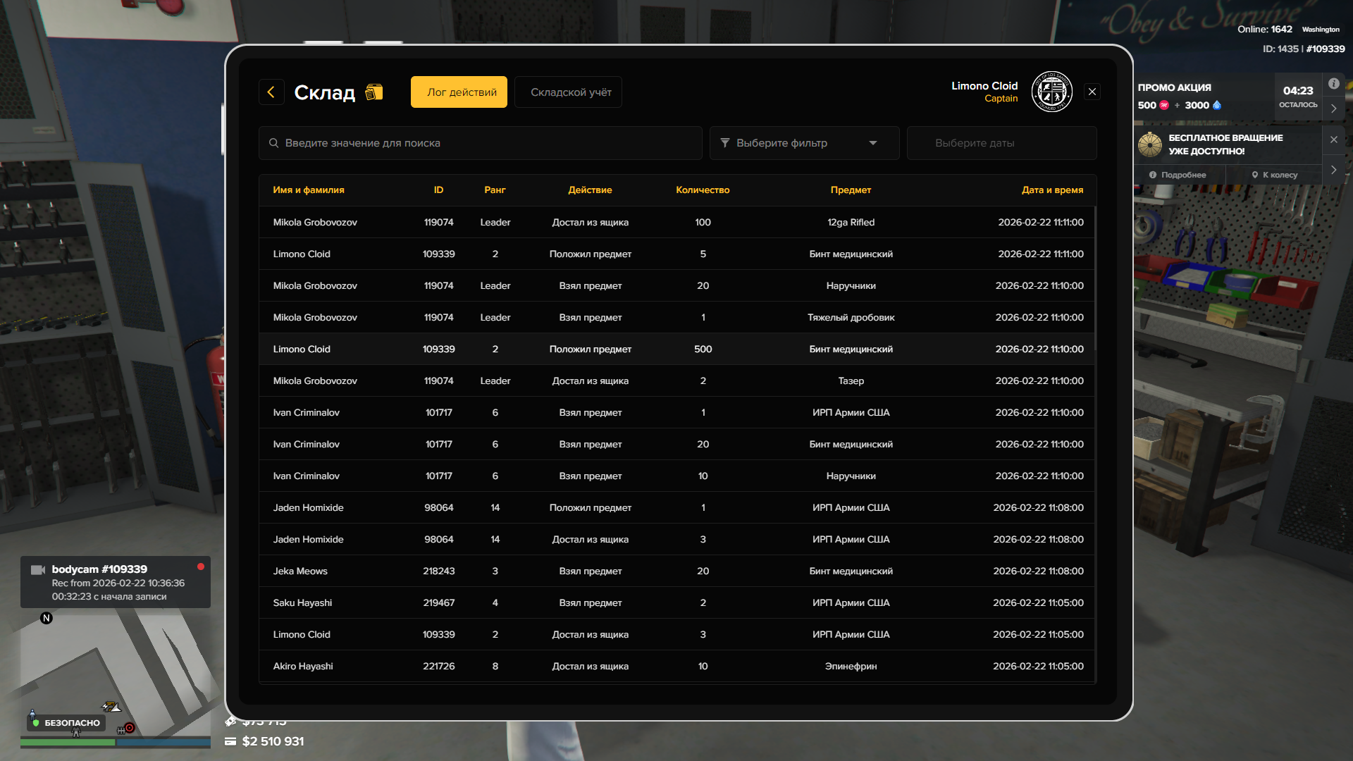Click the info icon on promo banner
Image resolution: width=1353 pixels, height=761 pixels.
click(1333, 84)
